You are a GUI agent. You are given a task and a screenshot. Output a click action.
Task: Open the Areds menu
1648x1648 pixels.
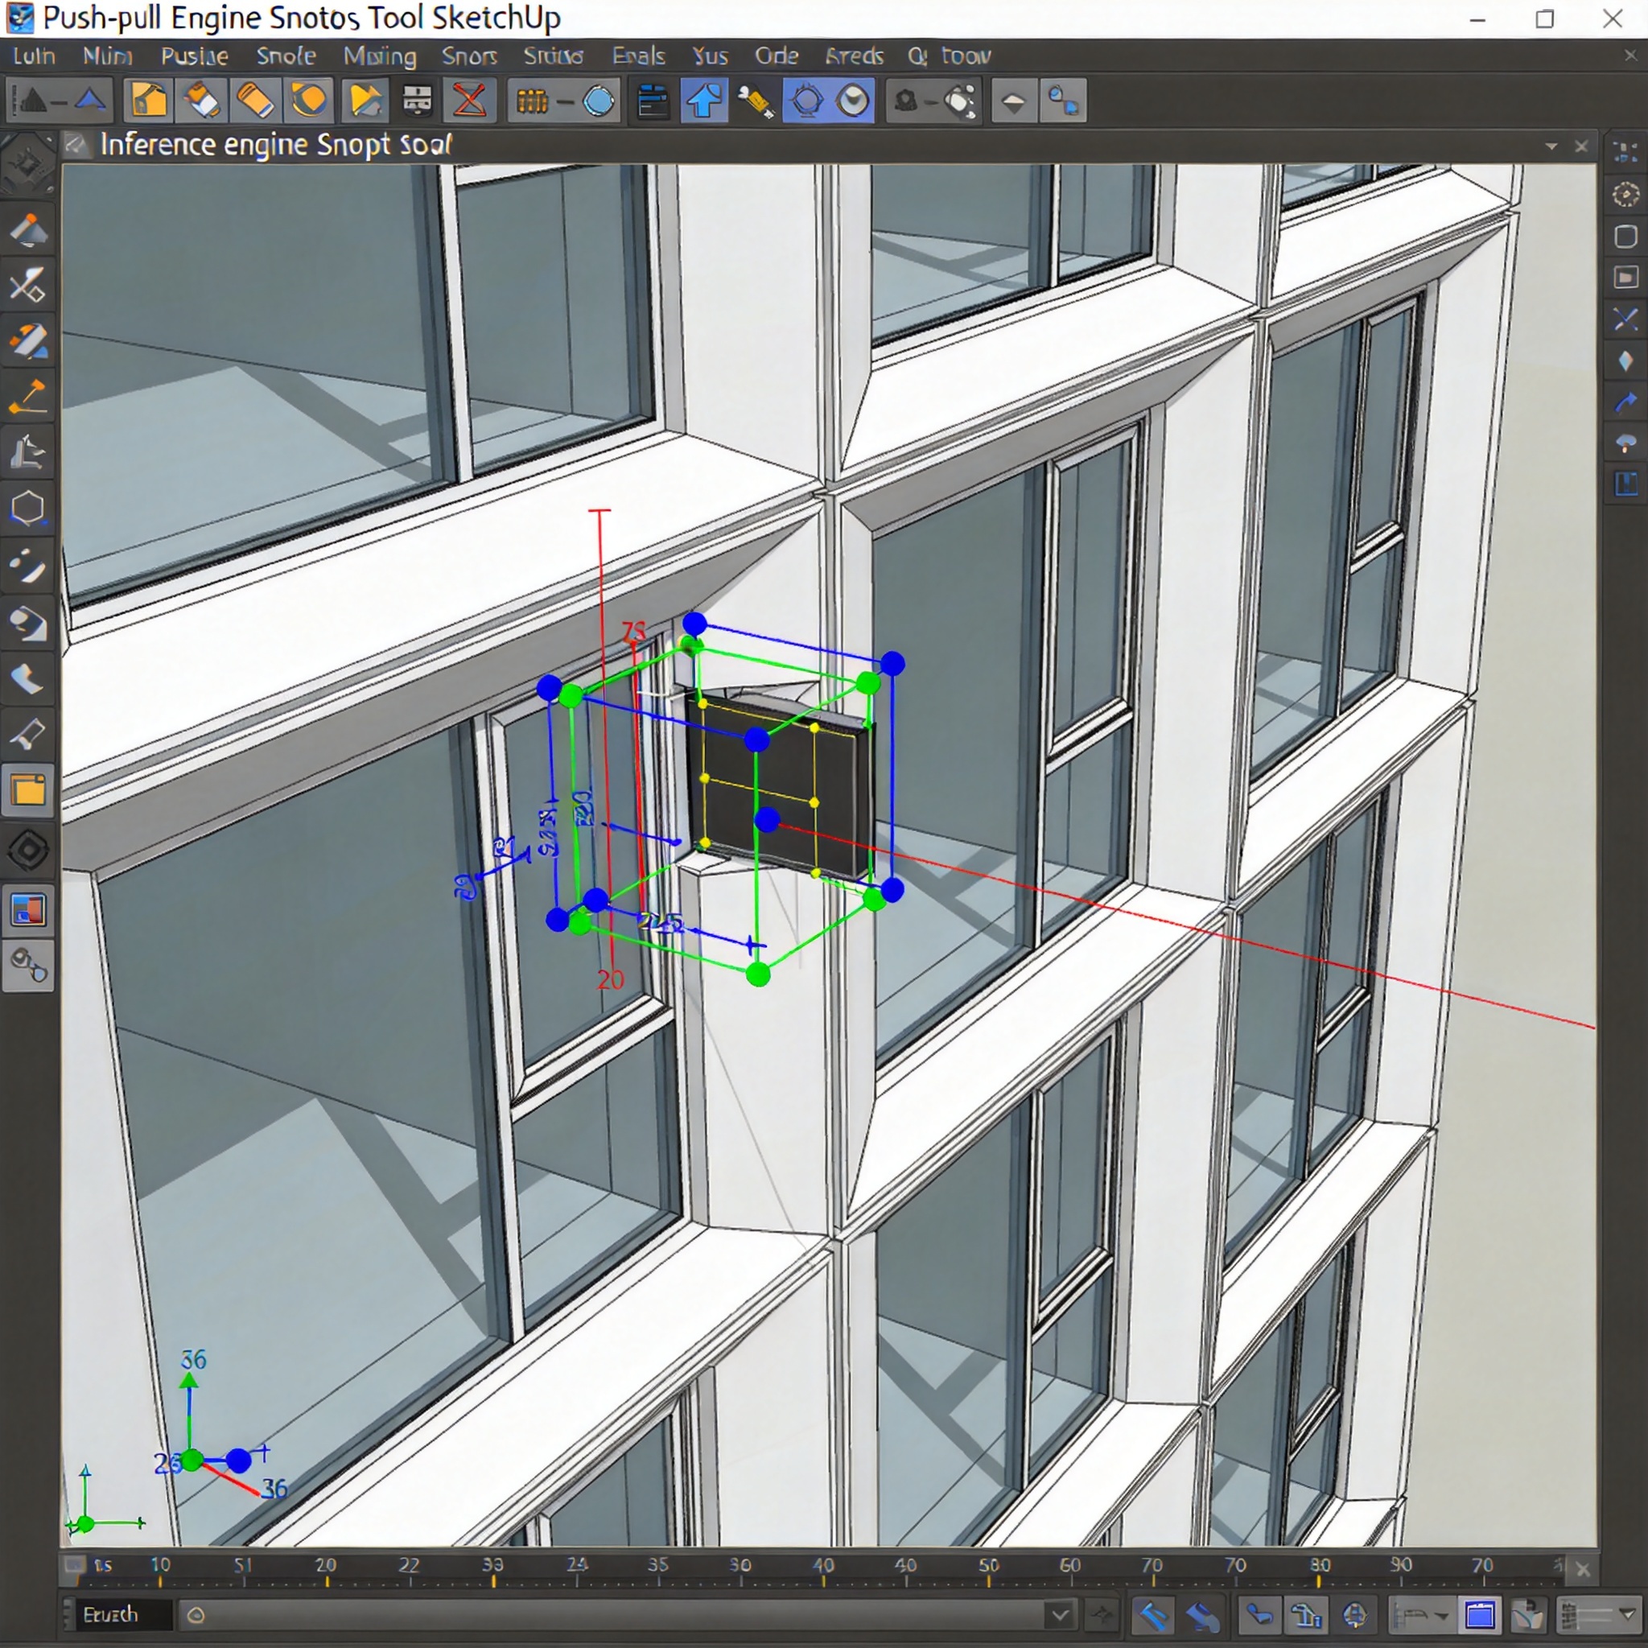coord(854,56)
